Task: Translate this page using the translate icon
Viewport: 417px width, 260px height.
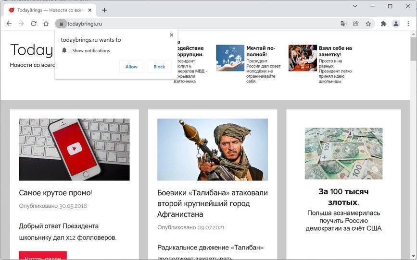Action: [343, 24]
